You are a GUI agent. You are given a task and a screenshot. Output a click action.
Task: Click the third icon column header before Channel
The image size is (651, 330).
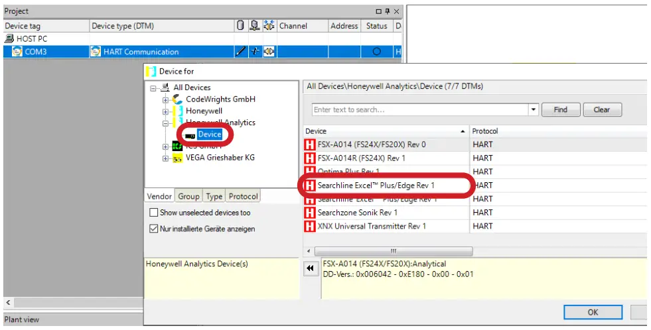tap(269, 26)
